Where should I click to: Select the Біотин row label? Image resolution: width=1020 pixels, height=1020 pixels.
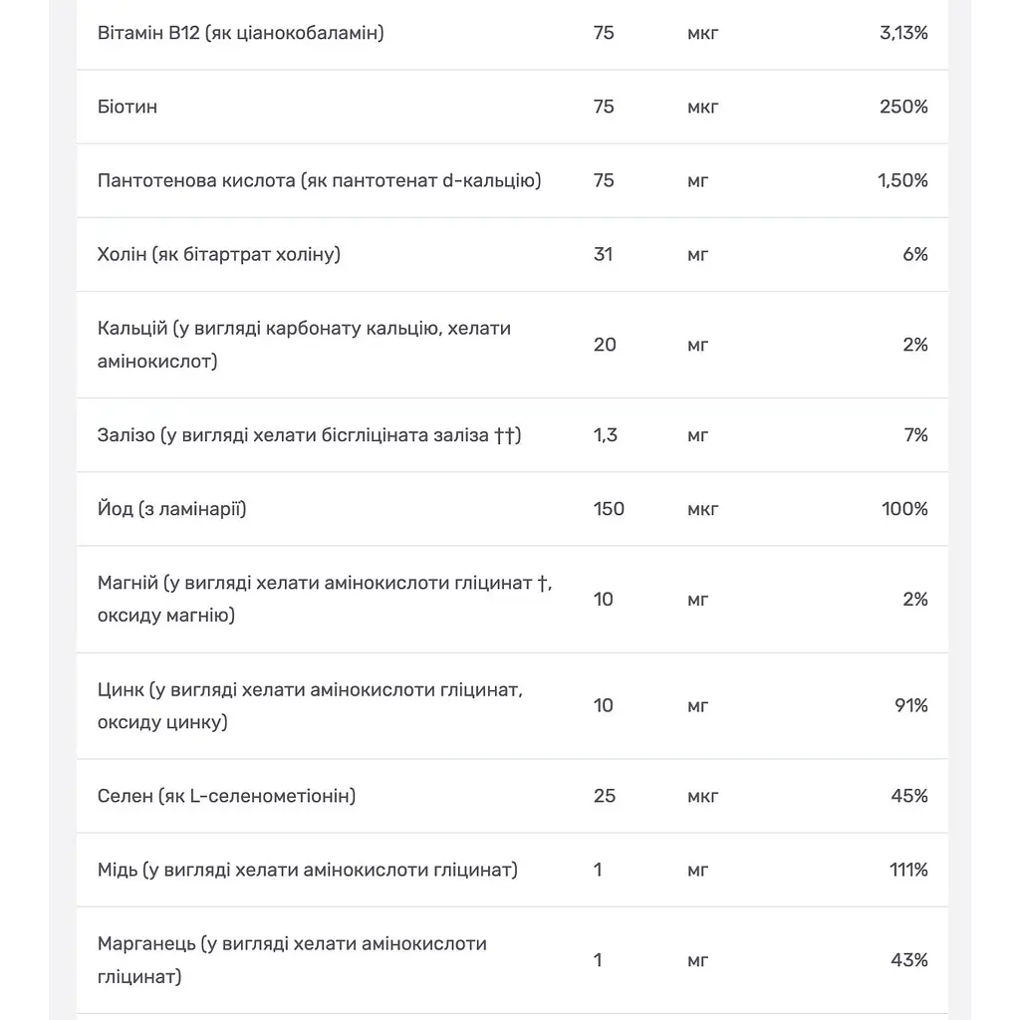(x=127, y=107)
